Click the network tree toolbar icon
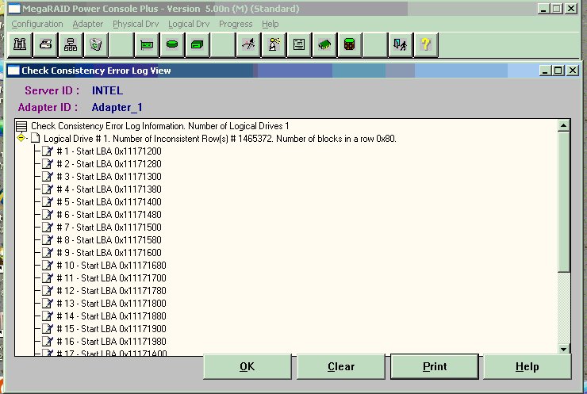Viewport: 587px width, 394px height. coord(71,45)
